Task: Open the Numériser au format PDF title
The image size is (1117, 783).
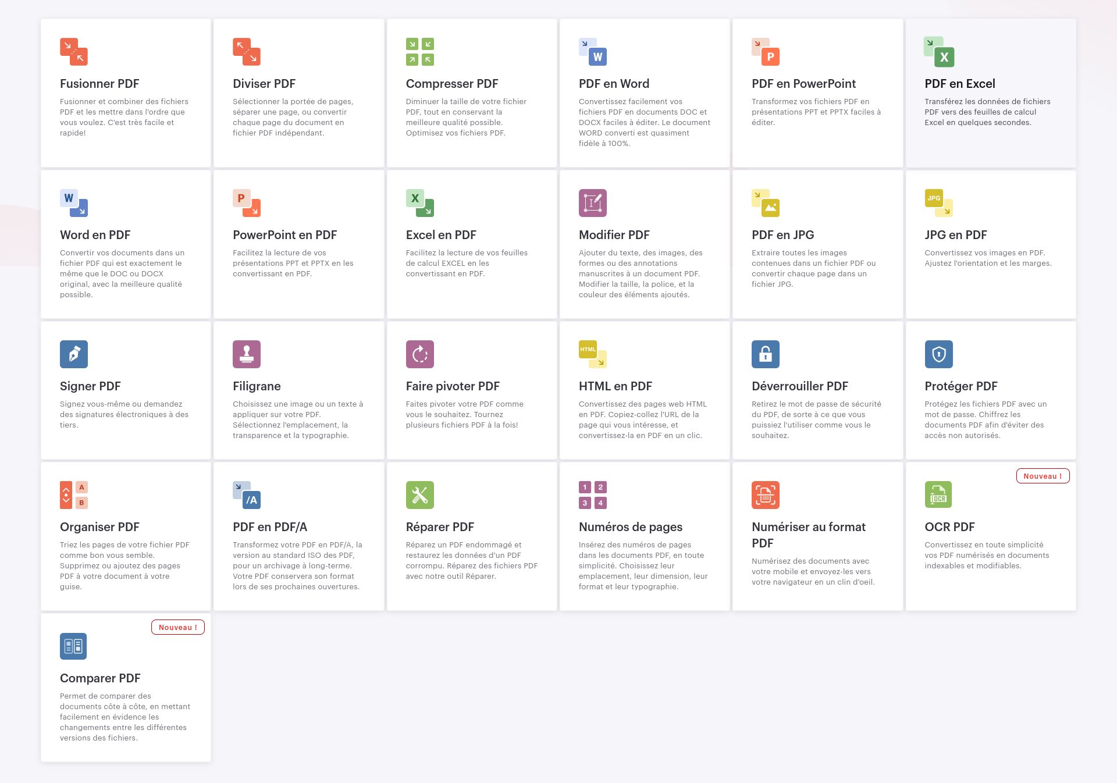Action: [808, 535]
